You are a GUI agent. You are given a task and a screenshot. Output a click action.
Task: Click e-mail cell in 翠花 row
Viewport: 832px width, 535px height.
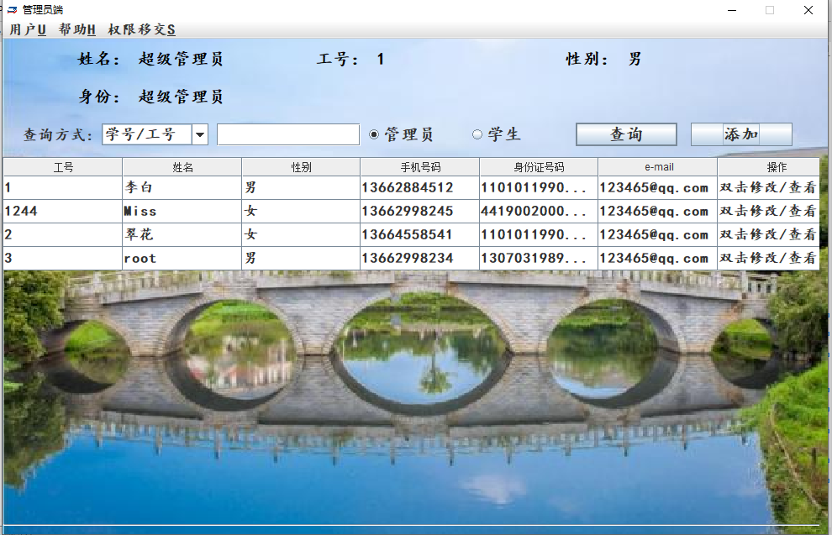coord(658,234)
